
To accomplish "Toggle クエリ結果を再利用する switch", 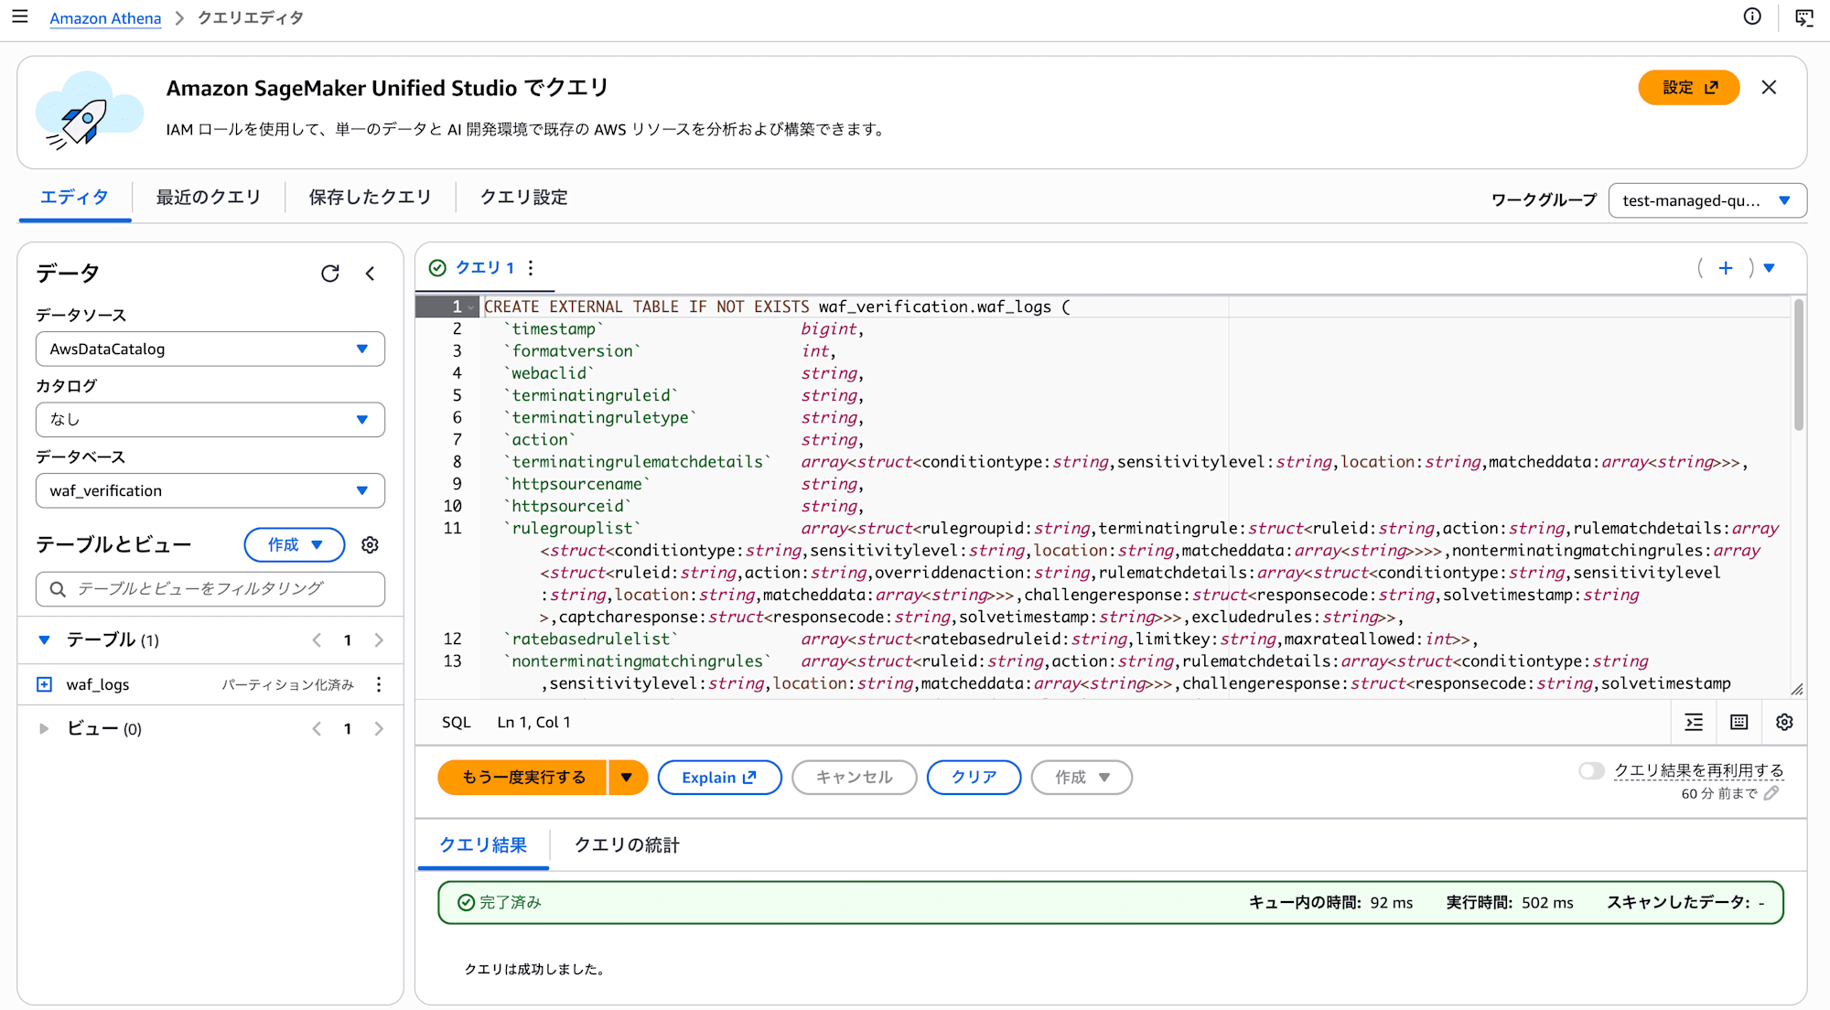I will pos(1591,770).
